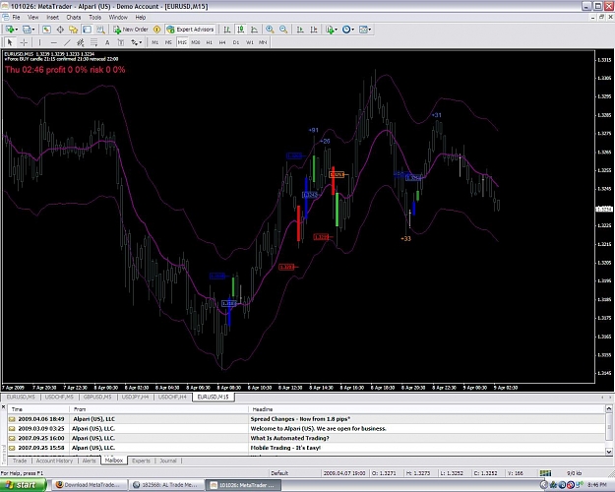The image size is (615, 492).
Task: Switch chart to candlestick mode
Action: [x=240, y=30]
